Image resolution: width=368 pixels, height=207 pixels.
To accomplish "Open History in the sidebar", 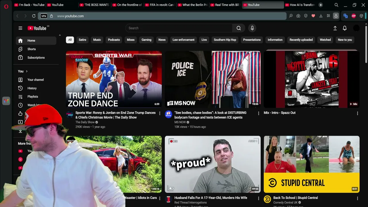I will tap(36, 88).
